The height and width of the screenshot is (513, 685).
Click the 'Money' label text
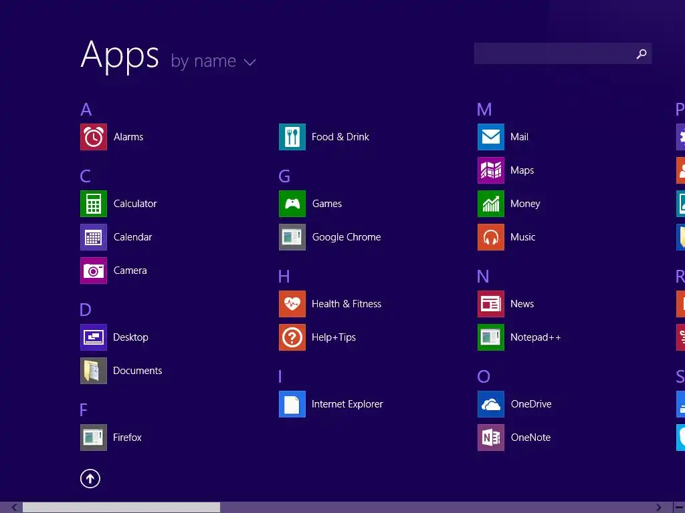tap(525, 204)
